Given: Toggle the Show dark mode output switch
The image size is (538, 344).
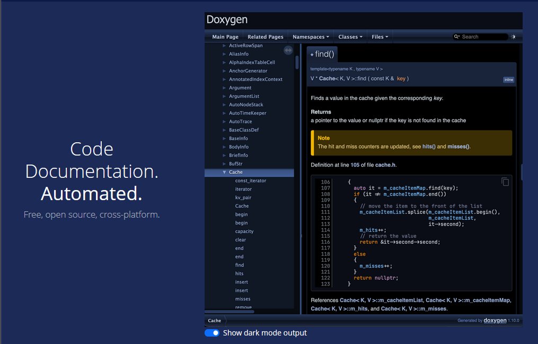Looking at the screenshot, I should pos(212,333).
